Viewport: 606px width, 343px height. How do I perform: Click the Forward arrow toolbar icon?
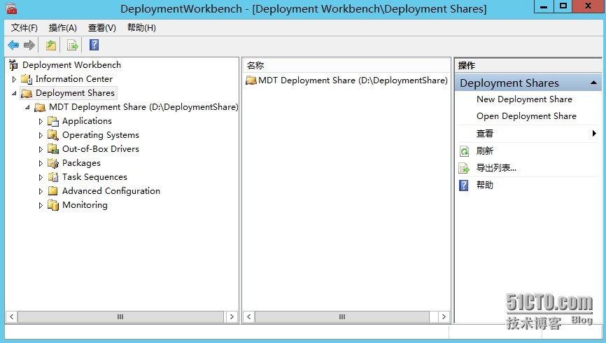click(29, 45)
